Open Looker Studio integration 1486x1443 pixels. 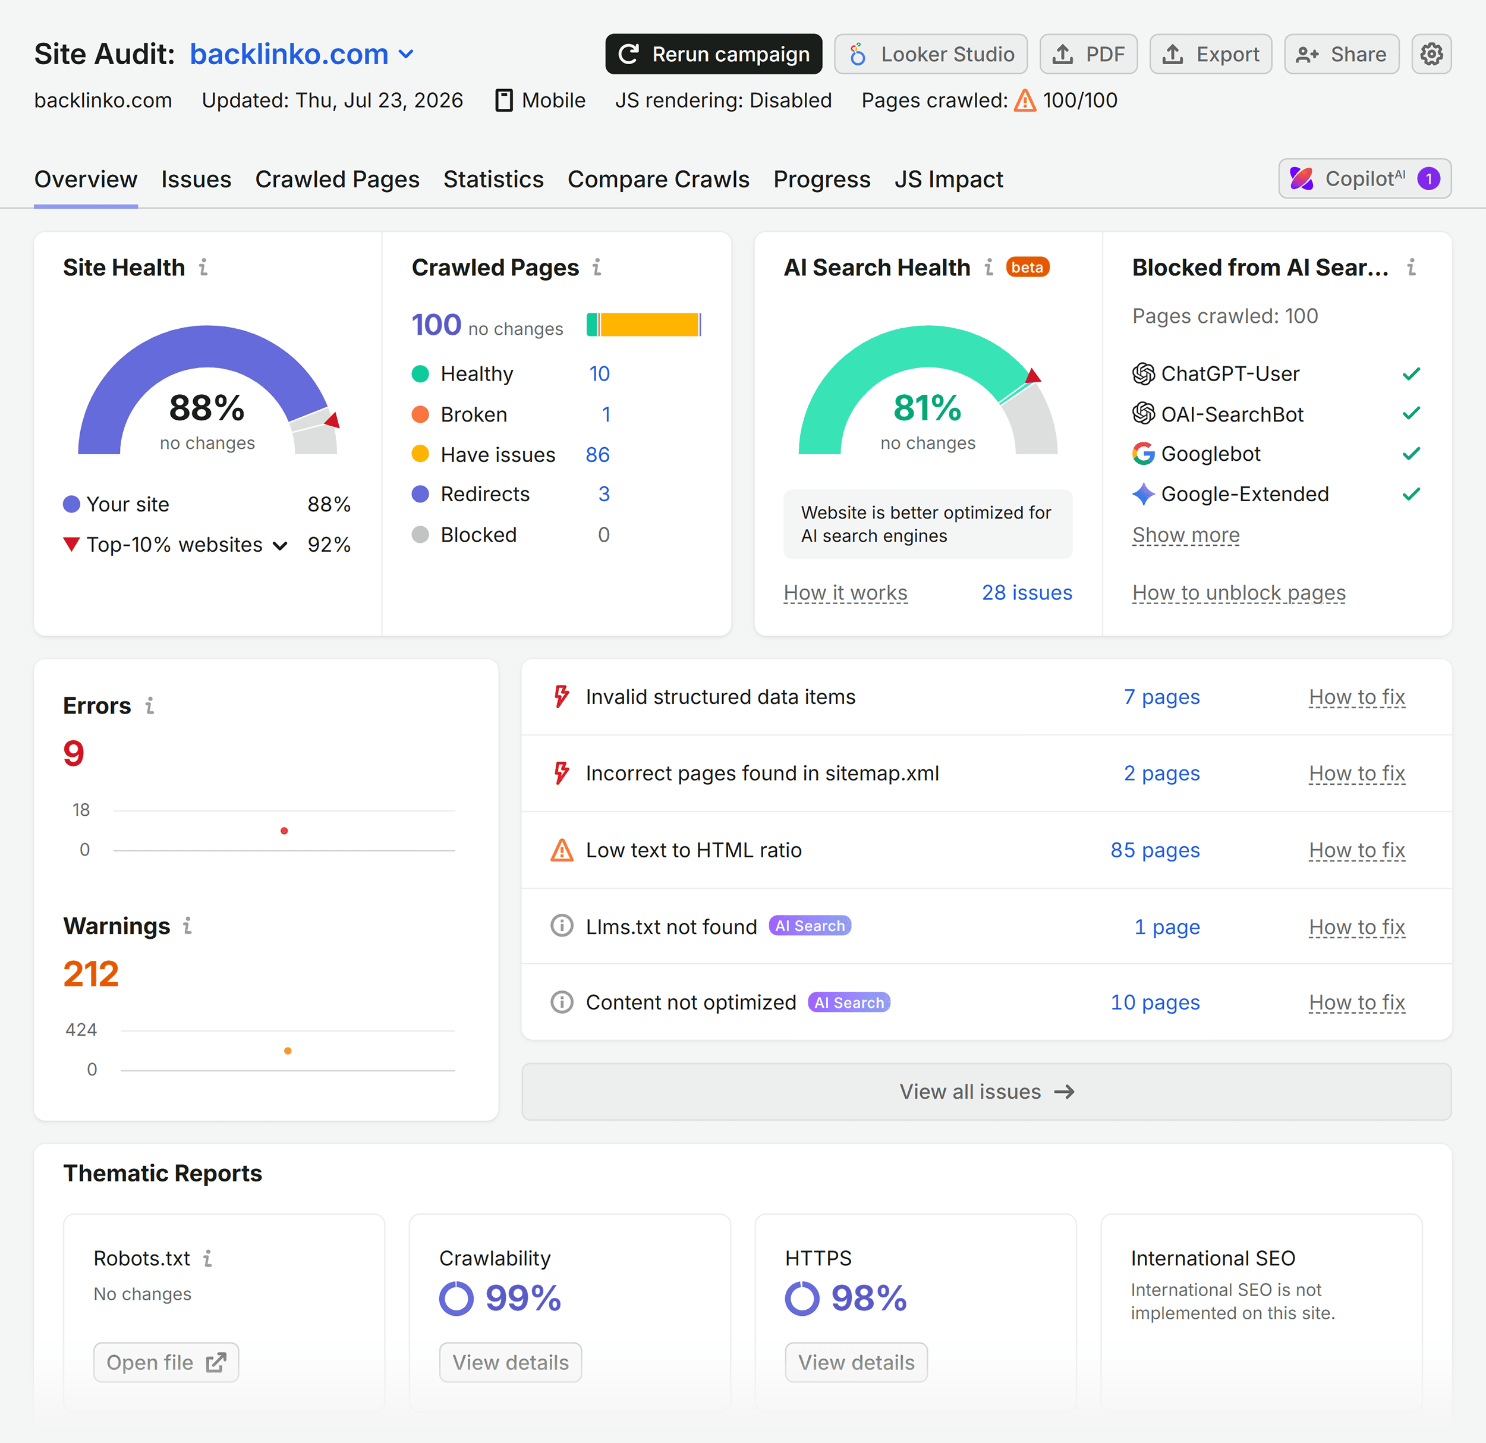[931, 54]
